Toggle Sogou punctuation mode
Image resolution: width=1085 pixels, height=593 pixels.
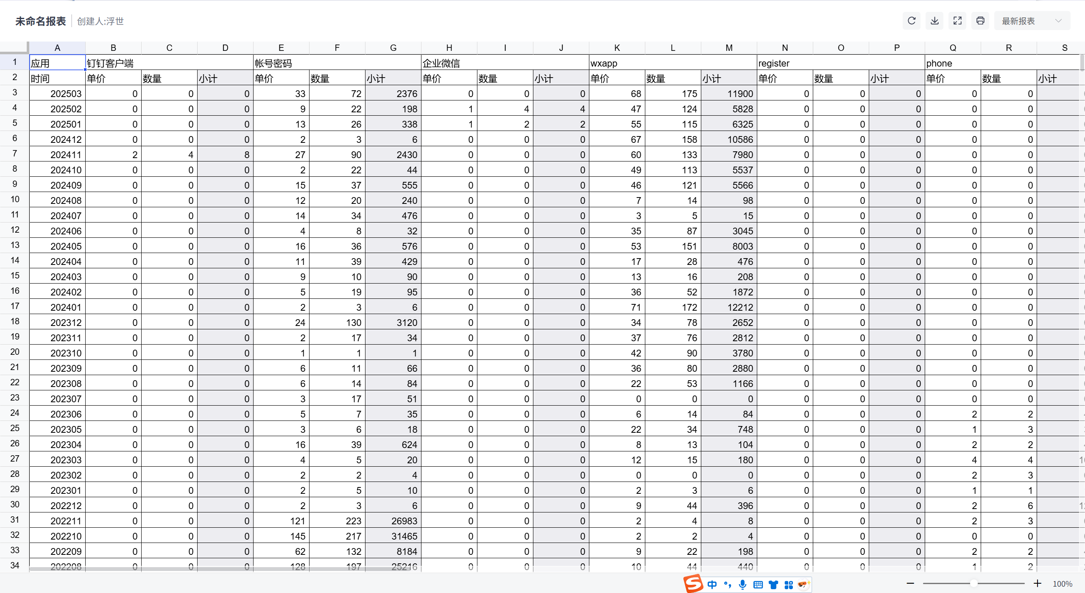(728, 585)
